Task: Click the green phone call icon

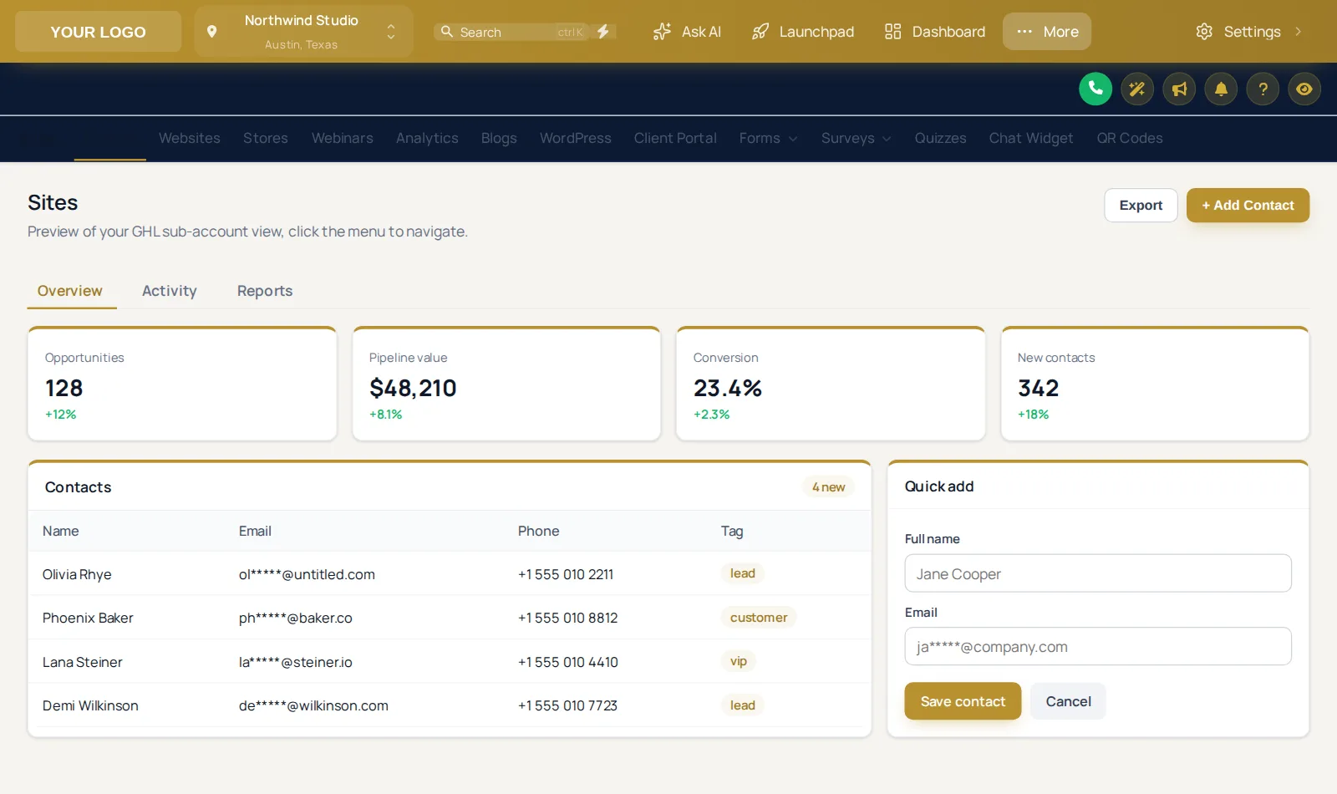Action: [x=1096, y=89]
